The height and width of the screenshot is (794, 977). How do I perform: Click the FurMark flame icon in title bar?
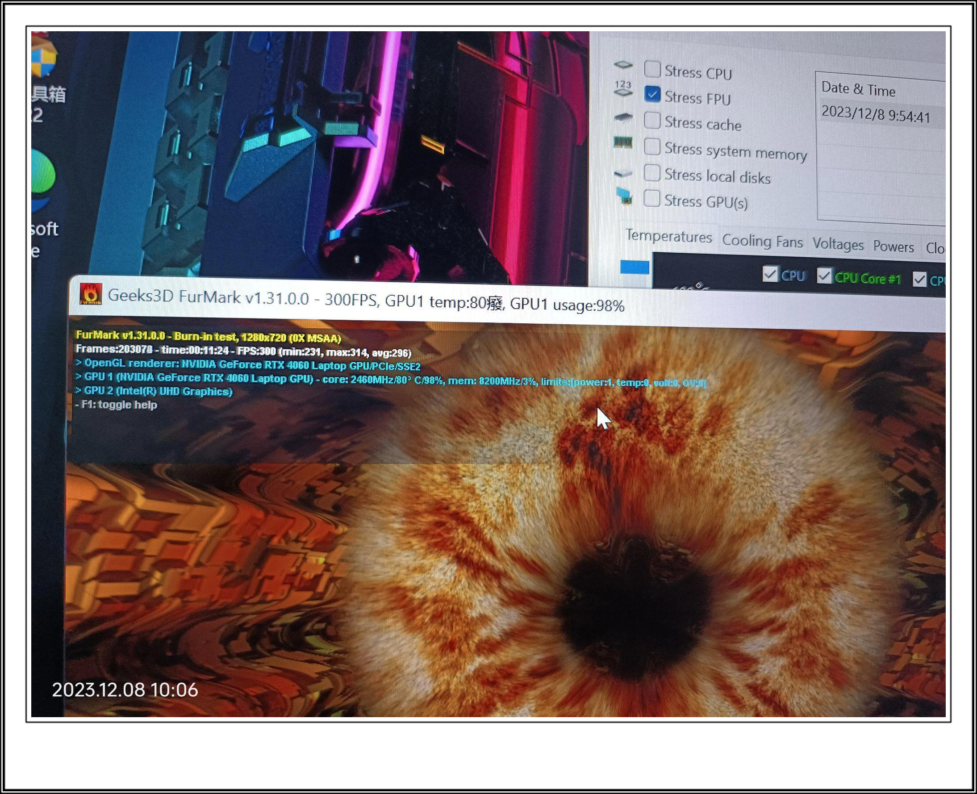click(91, 294)
